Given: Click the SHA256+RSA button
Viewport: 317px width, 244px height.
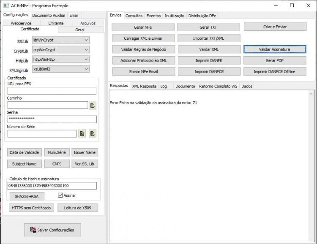Looking at the screenshot, I should (x=27, y=196).
